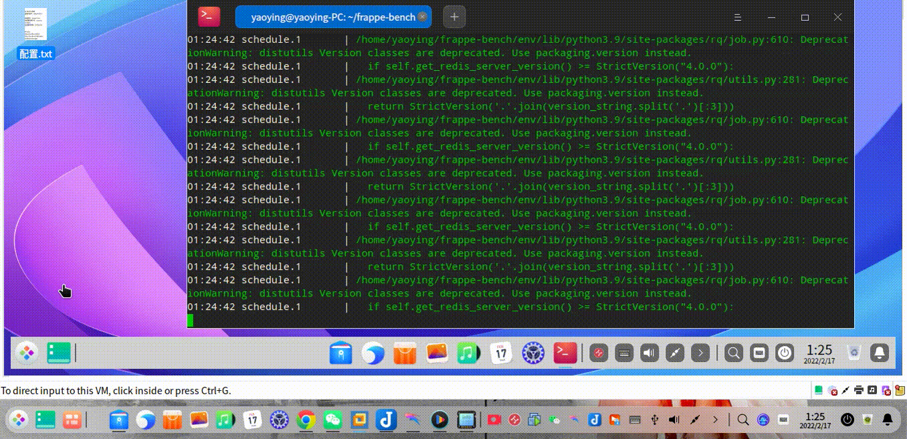
Task: Open the video player icon in the host dock
Action: click(x=439, y=420)
